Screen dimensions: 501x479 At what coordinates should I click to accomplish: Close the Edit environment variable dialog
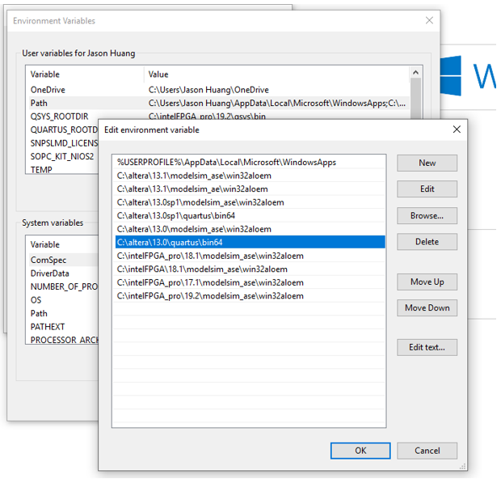click(x=457, y=129)
